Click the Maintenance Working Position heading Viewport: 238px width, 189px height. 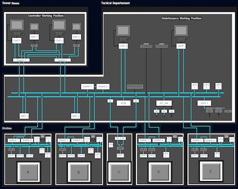(x=181, y=18)
